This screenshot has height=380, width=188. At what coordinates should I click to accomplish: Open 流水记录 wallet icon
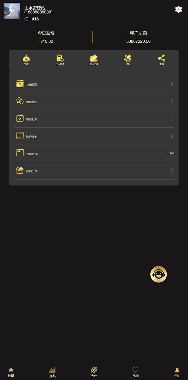(x=94, y=58)
